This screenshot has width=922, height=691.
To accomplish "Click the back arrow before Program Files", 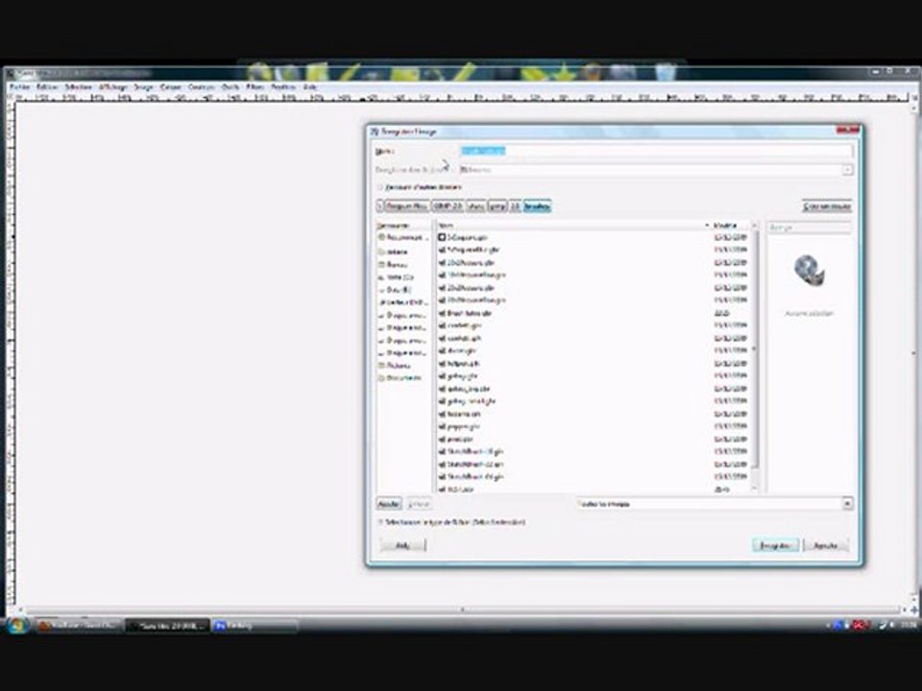I will tap(380, 206).
